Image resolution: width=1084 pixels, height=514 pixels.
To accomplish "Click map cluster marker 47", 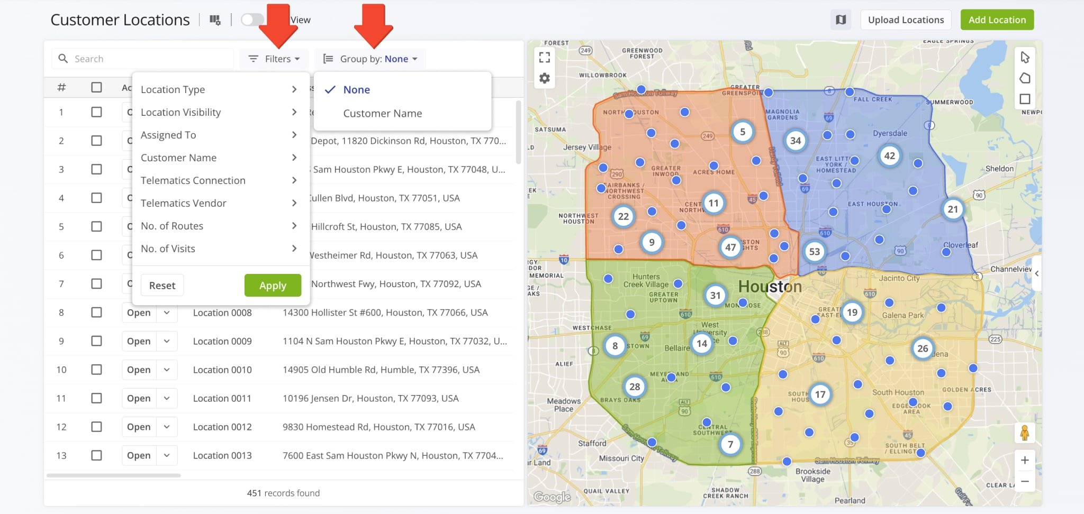I will pos(730,247).
